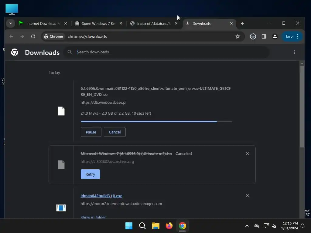The width and height of the screenshot is (311, 233).
Task: Toggle the Chrome side panel
Action: point(264,36)
